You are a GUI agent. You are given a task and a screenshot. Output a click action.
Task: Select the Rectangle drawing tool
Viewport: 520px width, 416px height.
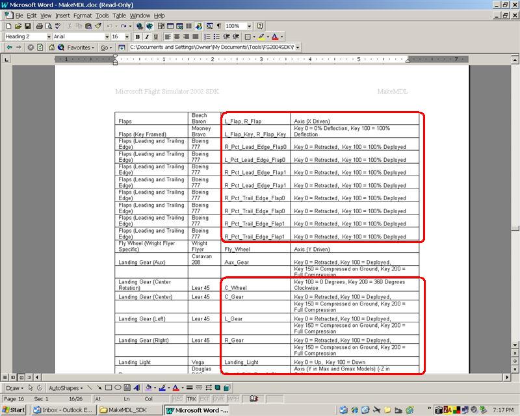tap(109, 387)
